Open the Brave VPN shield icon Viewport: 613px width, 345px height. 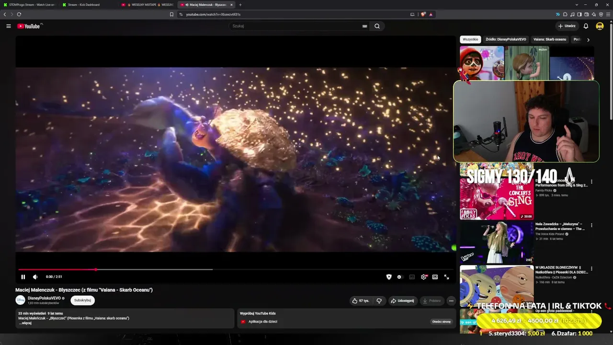[x=601, y=14]
